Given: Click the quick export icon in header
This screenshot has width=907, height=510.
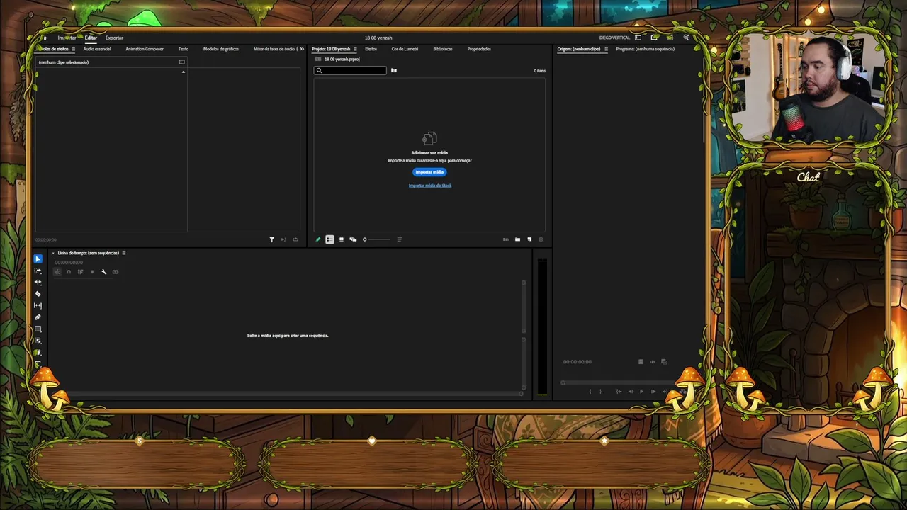Looking at the screenshot, I should pyautogui.click(x=654, y=38).
